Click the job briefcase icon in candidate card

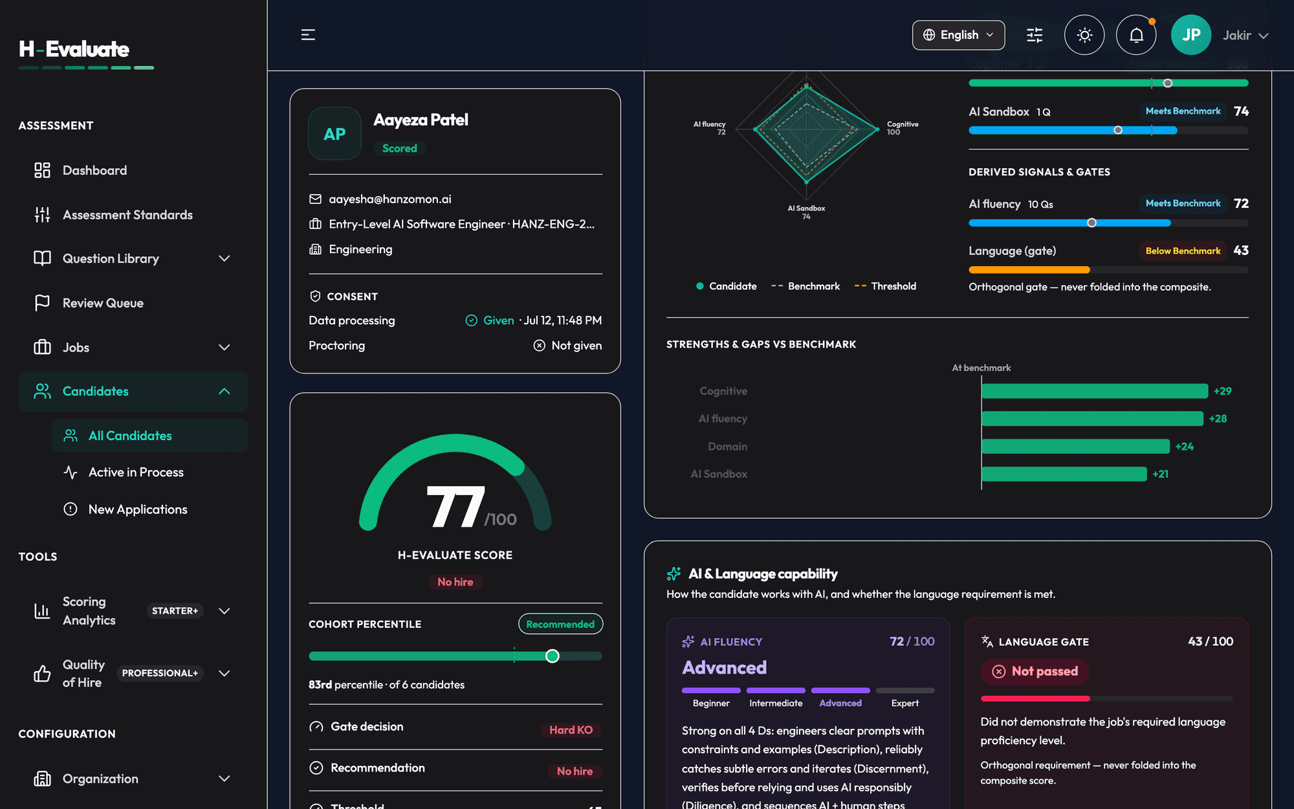(315, 224)
